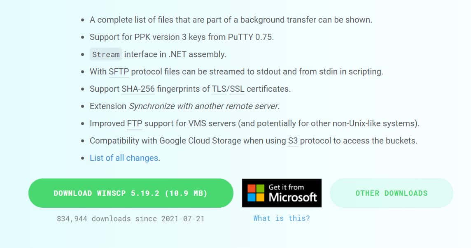Open the 'List of all changes' link

(124, 158)
